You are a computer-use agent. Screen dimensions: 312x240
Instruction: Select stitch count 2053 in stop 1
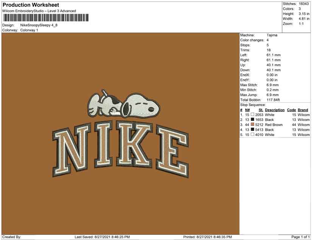coord(259,115)
